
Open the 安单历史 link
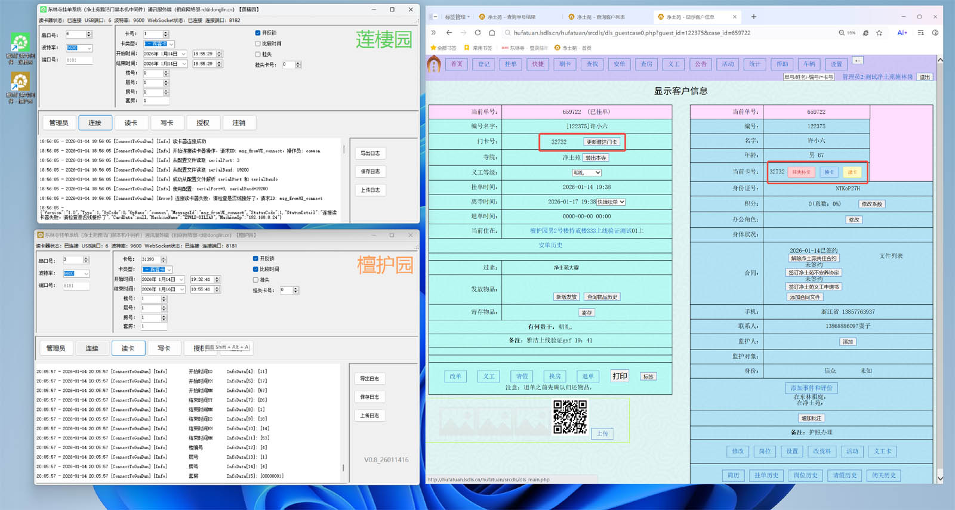coord(550,245)
